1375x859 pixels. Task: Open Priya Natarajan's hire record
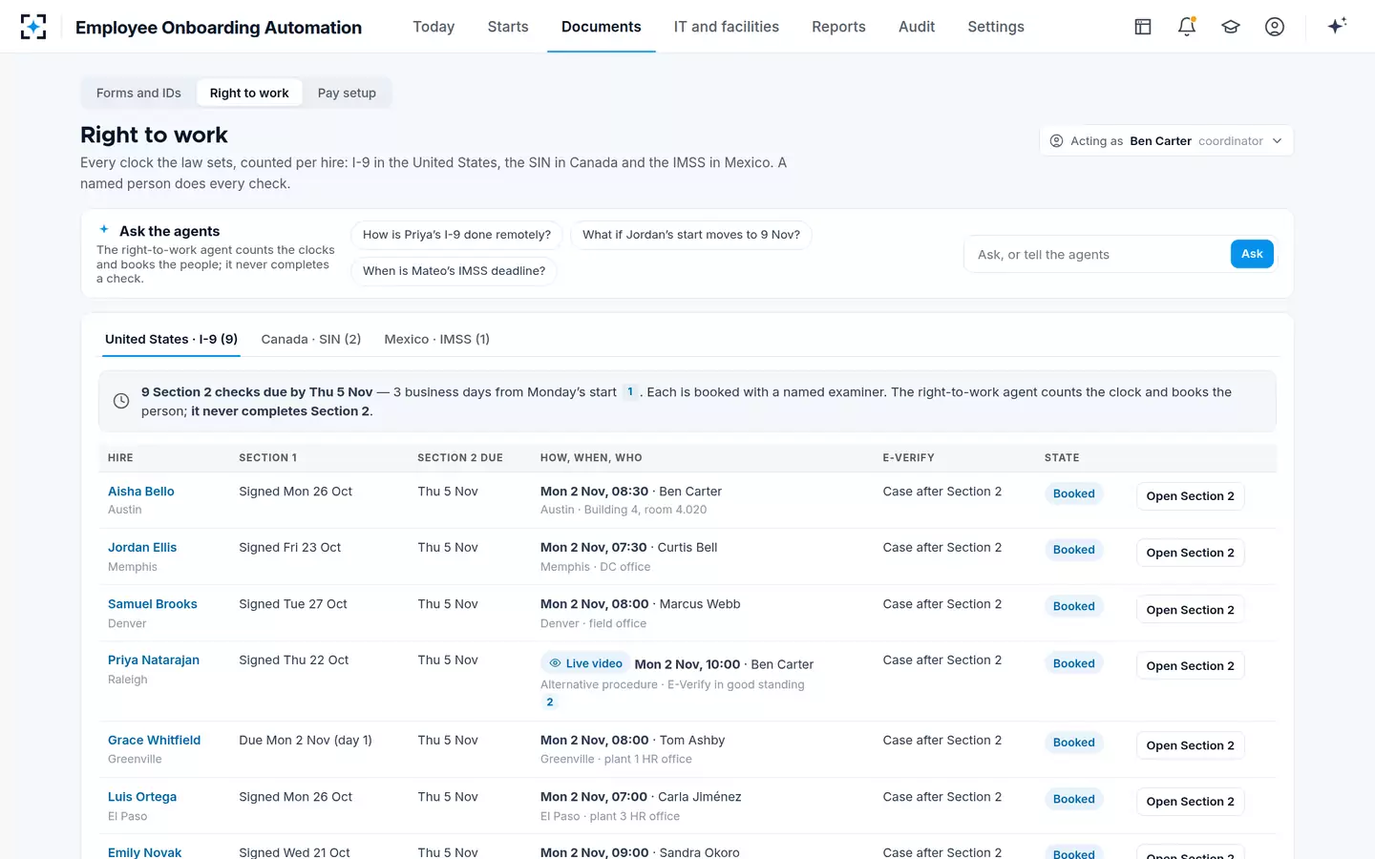[x=154, y=660]
